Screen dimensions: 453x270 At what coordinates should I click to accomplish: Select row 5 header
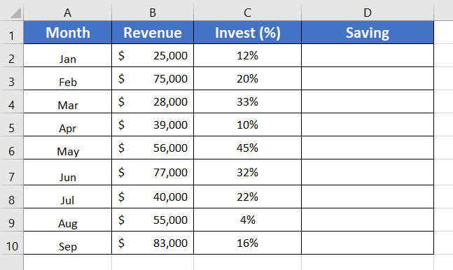coord(12,125)
